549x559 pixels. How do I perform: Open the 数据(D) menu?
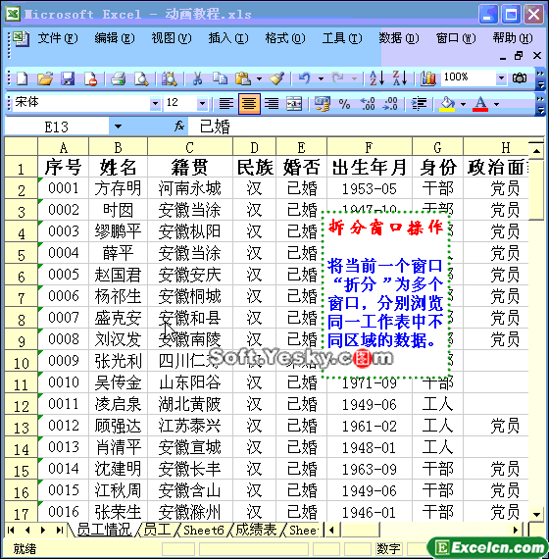click(x=399, y=38)
